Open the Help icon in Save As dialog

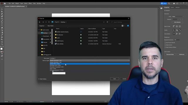coord(128,26)
